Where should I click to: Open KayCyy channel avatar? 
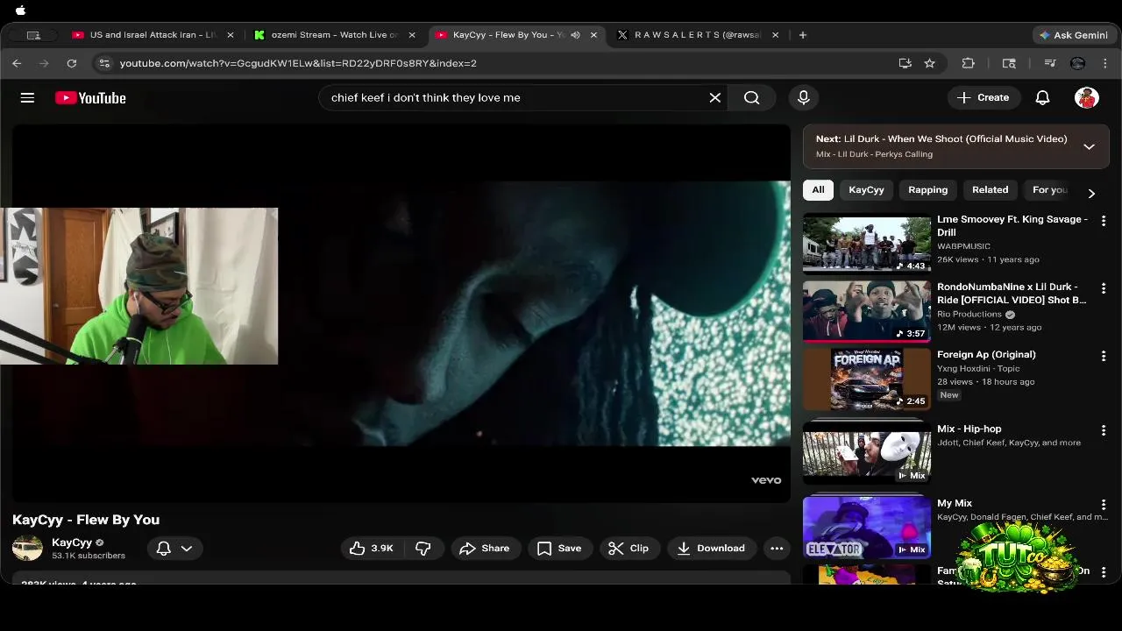[x=27, y=548]
